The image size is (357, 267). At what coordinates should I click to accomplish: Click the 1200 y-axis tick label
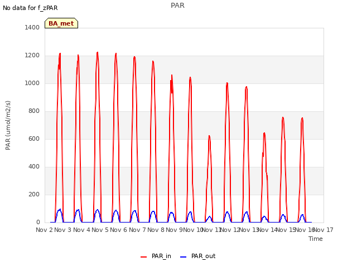pos(32,56)
